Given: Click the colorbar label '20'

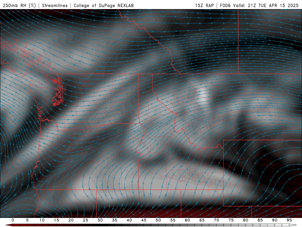Looking at the screenshot, I should tap(71, 220).
